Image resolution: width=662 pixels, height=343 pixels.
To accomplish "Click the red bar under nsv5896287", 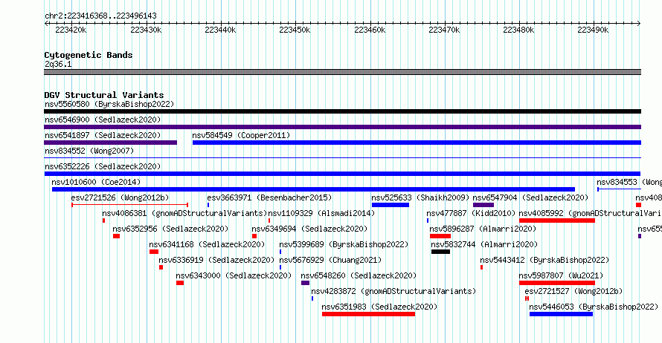I will point(440,236).
